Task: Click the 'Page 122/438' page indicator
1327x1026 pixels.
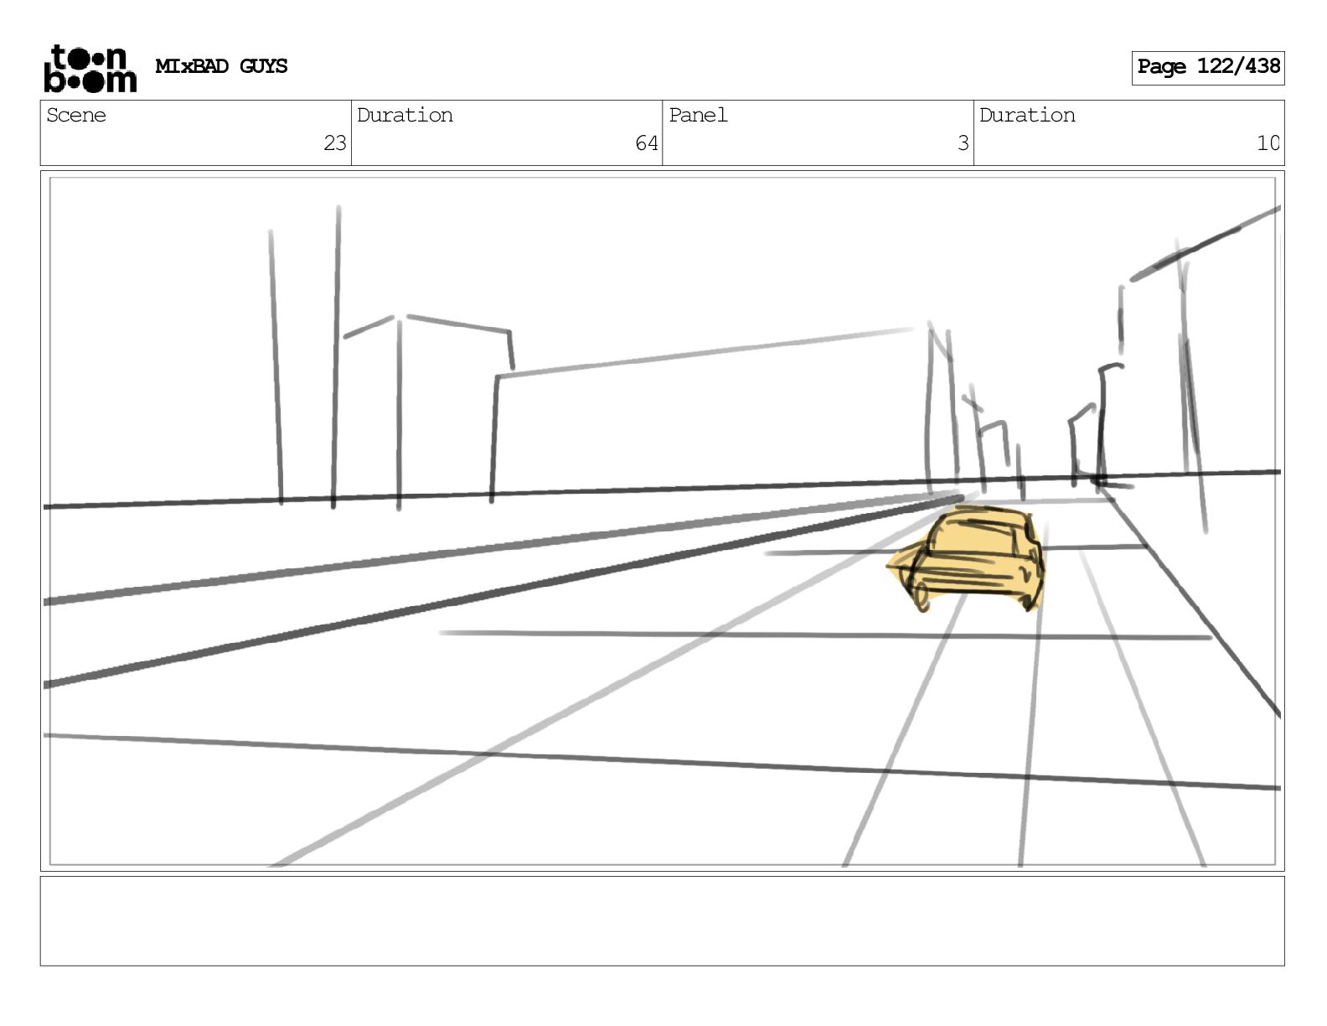Action: 1208,67
